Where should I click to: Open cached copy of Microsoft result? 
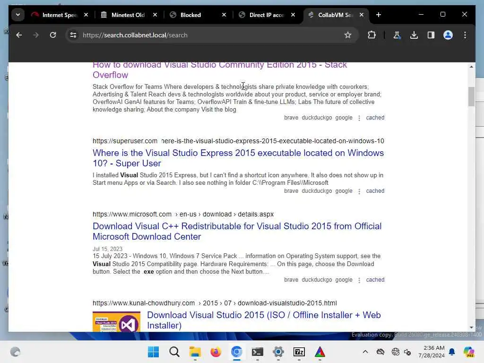coord(375,280)
